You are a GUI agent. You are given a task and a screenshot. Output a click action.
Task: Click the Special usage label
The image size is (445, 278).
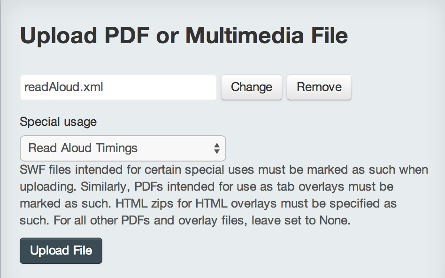[x=58, y=122]
